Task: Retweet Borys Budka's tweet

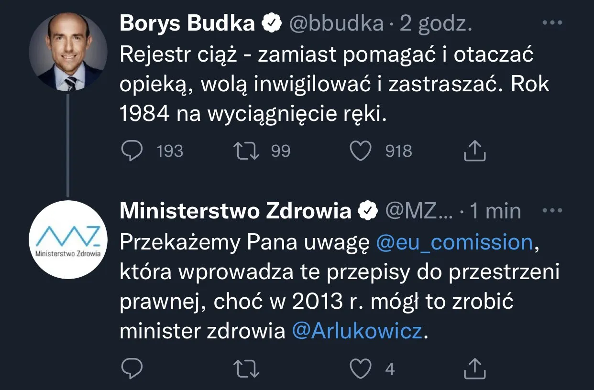Action: point(248,152)
